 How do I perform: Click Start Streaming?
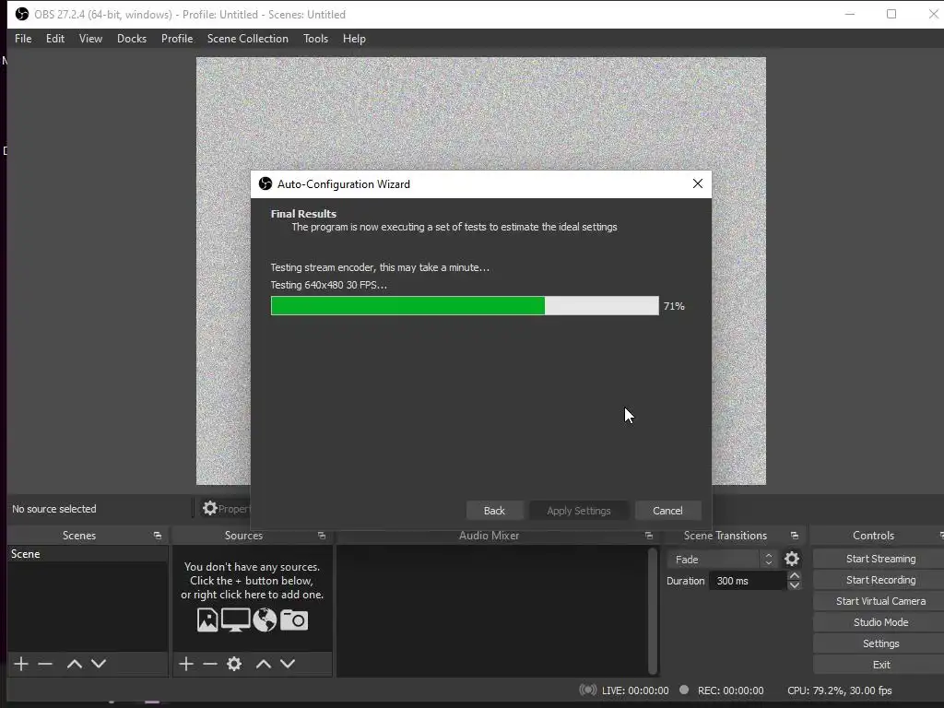pos(880,559)
